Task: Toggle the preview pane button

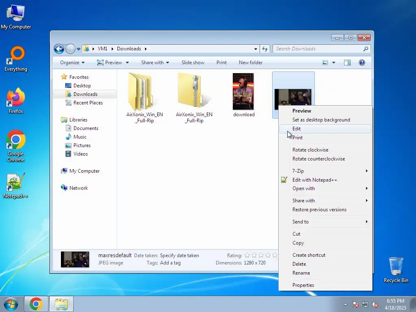Action: coord(347,63)
